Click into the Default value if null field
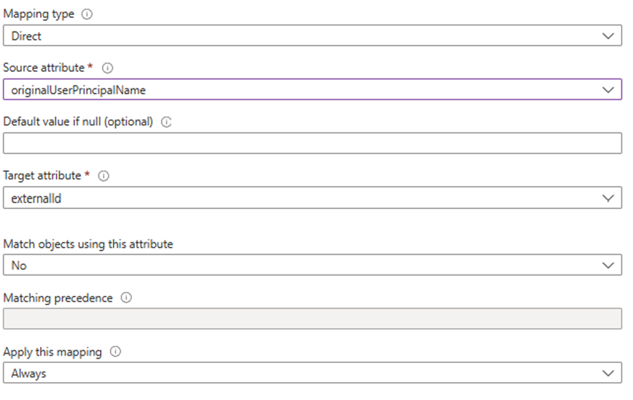Screen dimensions: 633x400 [x=312, y=143]
